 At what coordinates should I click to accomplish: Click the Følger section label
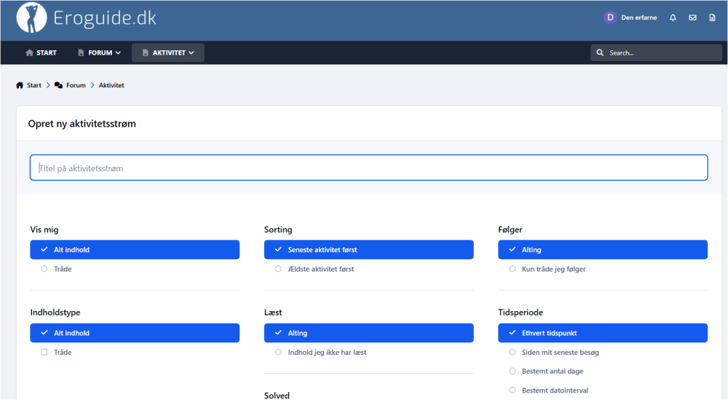(510, 230)
